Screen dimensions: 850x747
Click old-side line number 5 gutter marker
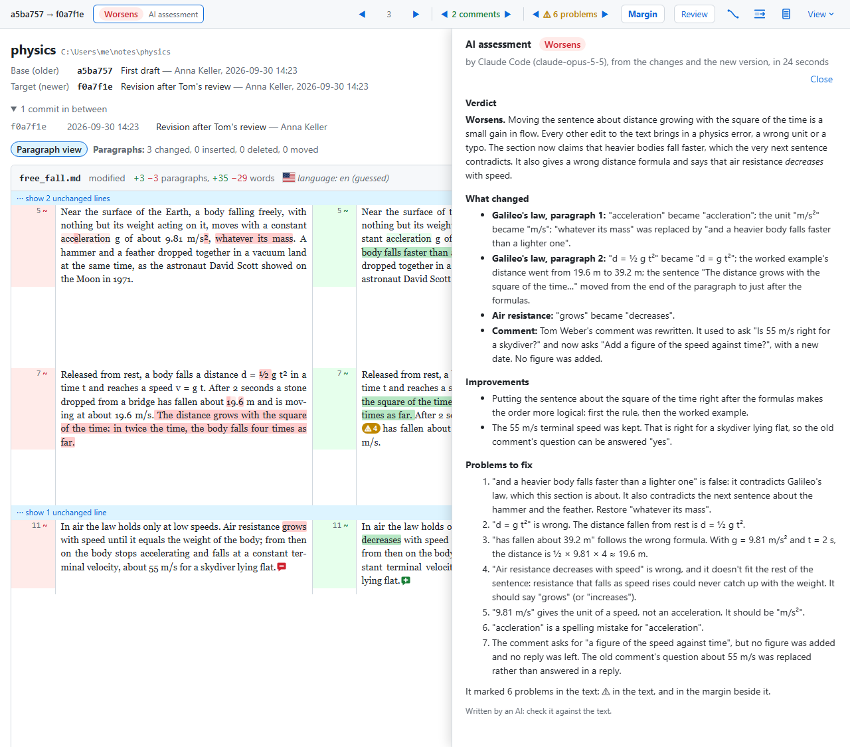(x=42, y=211)
